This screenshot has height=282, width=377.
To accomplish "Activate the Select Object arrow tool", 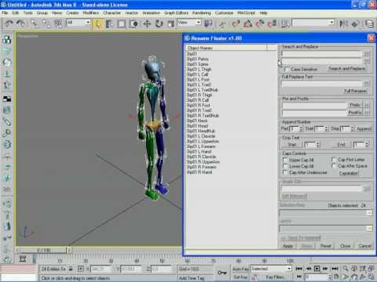I will 98,23.
